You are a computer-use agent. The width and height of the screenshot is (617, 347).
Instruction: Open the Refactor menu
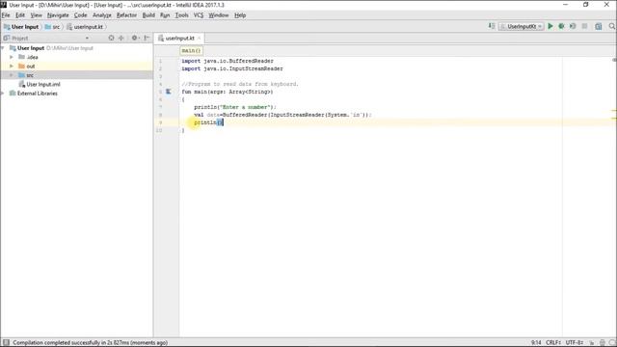pyautogui.click(x=126, y=15)
